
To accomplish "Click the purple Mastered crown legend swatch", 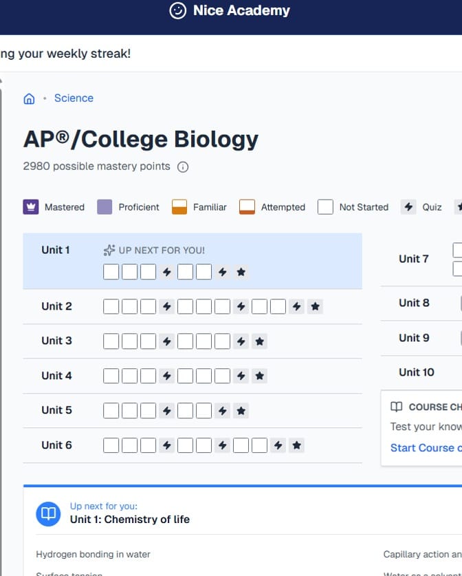I will pyautogui.click(x=31, y=206).
